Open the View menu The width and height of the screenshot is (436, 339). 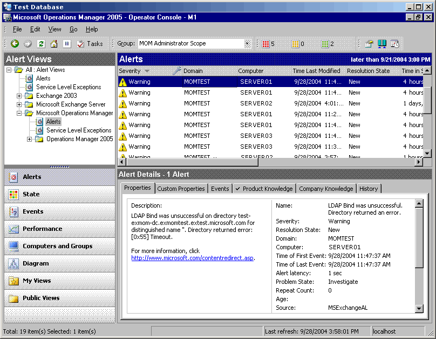click(54, 29)
